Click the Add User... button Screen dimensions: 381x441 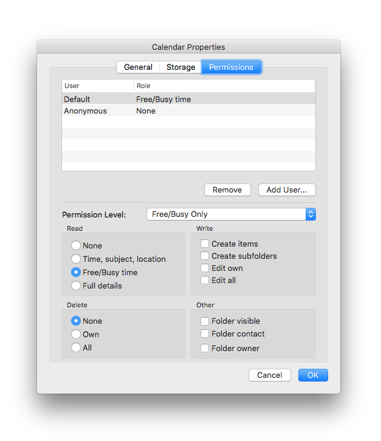(x=287, y=190)
